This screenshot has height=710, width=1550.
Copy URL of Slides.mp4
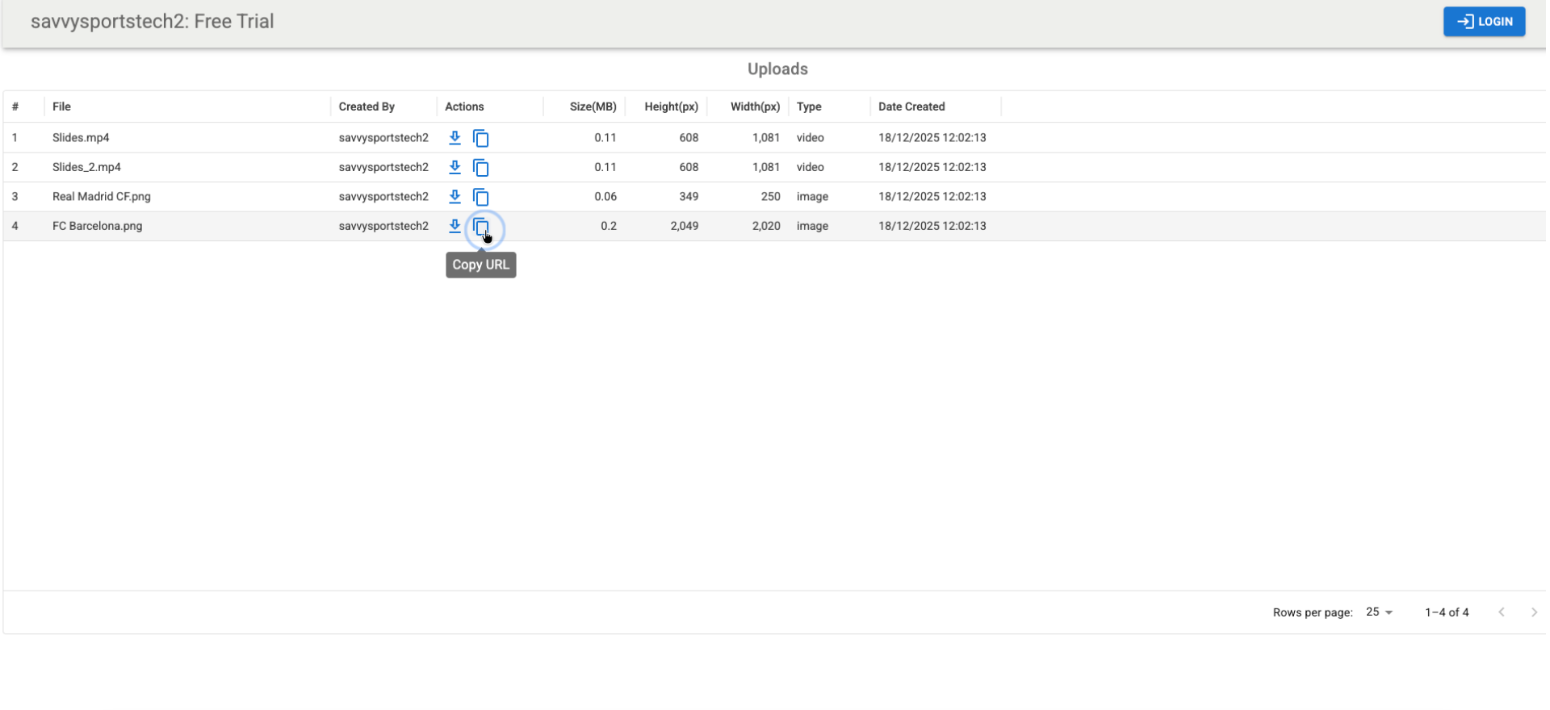pyautogui.click(x=480, y=139)
